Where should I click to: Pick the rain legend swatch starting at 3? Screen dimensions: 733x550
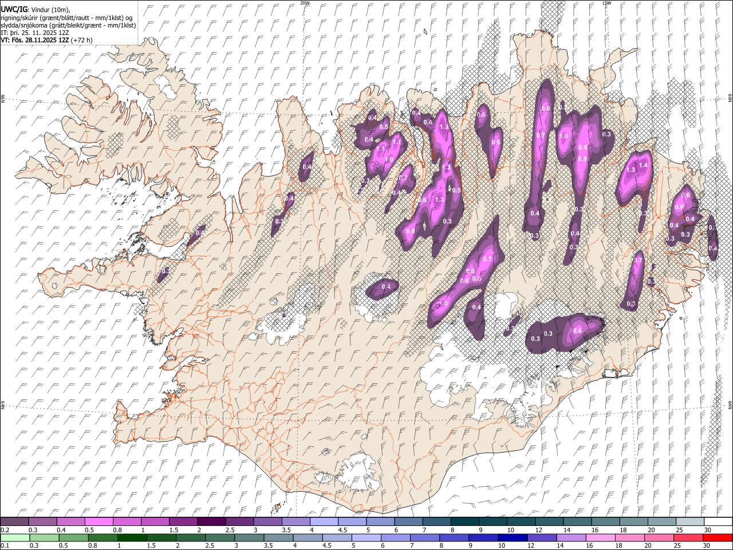point(249,537)
